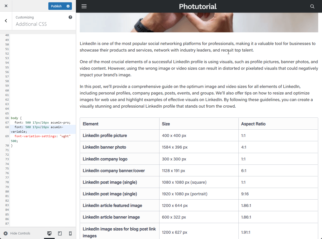Go back using the customizer back chevron
Screen dimensions: 322x239
click(6, 21)
